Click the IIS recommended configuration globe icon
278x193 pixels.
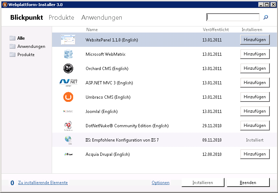coord(68,140)
